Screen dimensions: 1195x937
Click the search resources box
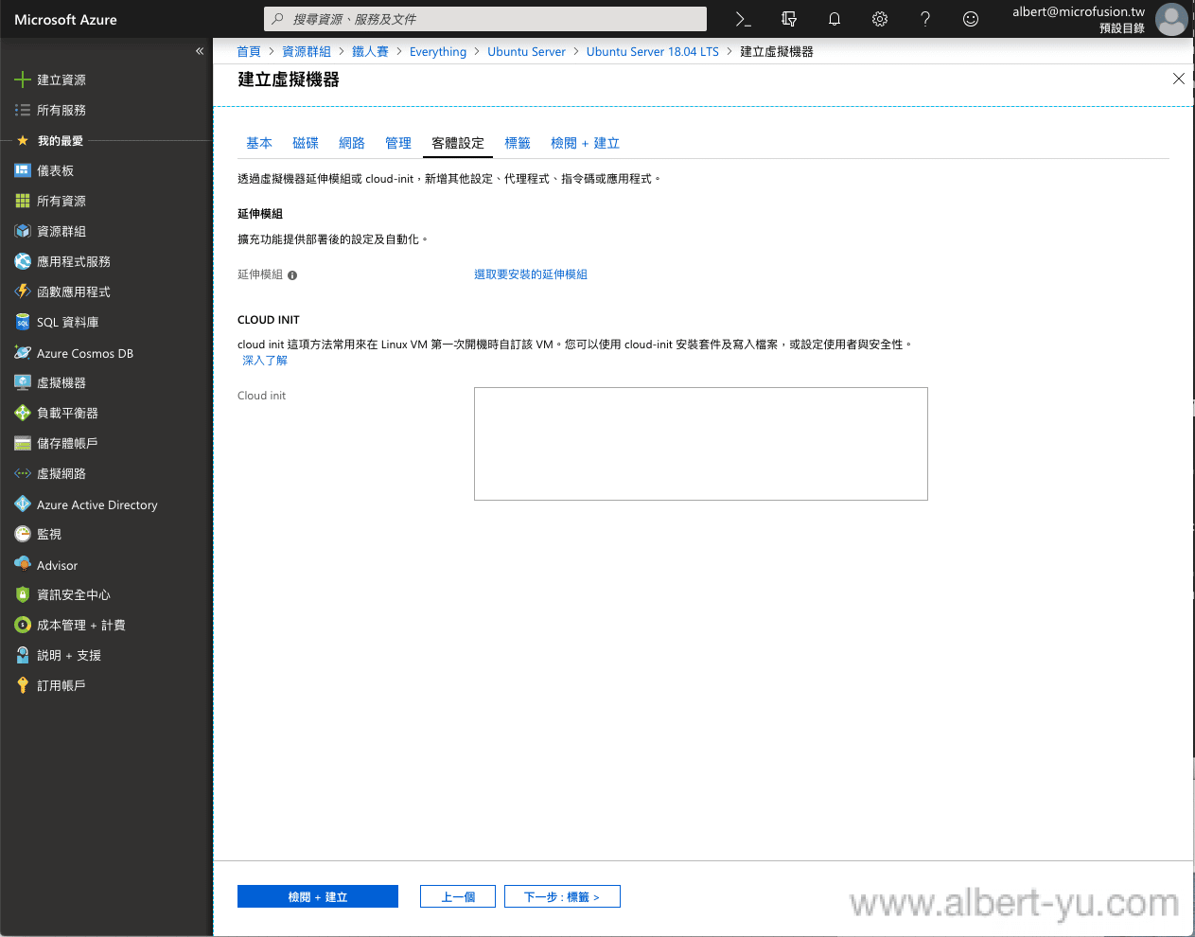pyautogui.click(x=485, y=19)
